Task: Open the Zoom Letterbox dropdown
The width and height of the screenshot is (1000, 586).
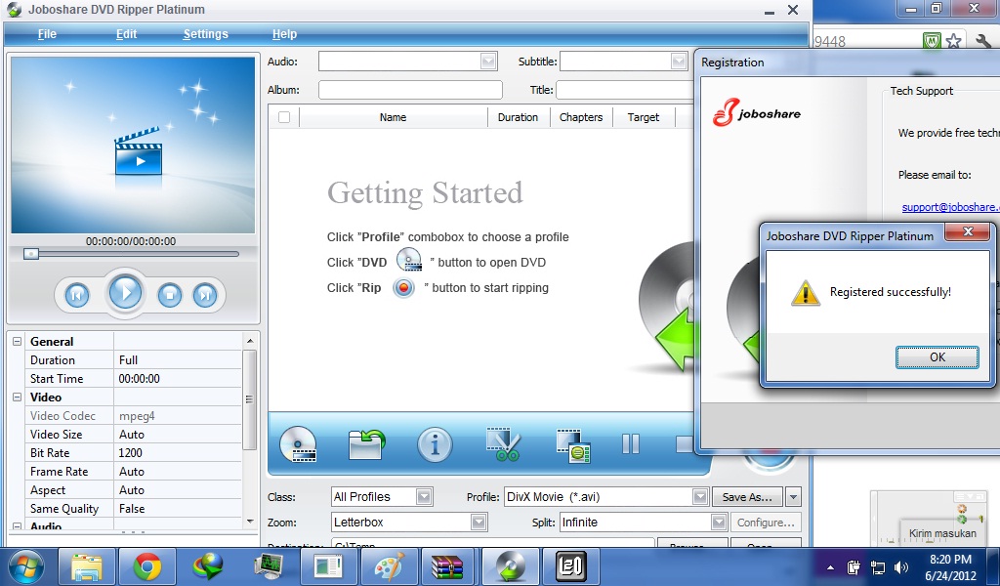Action: click(x=479, y=523)
